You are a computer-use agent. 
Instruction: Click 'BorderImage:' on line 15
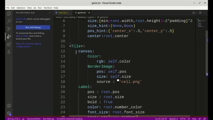[101, 67]
